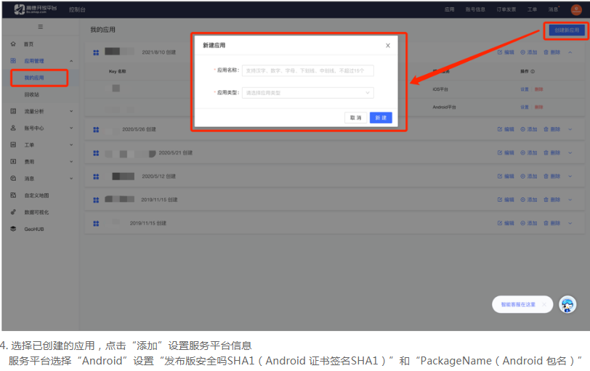Go to 首页 home in sidebar

point(28,44)
